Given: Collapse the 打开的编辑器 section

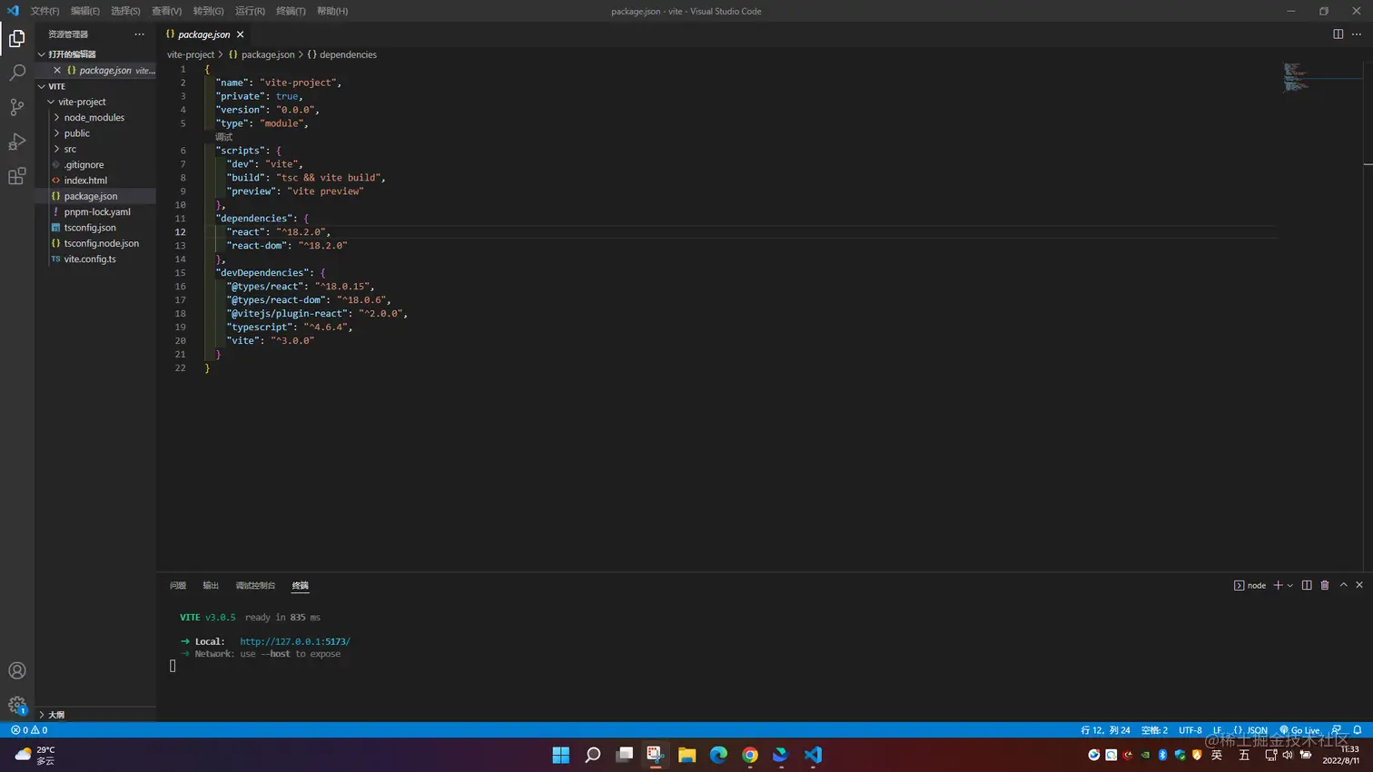Looking at the screenshot, I should (95, 54).
